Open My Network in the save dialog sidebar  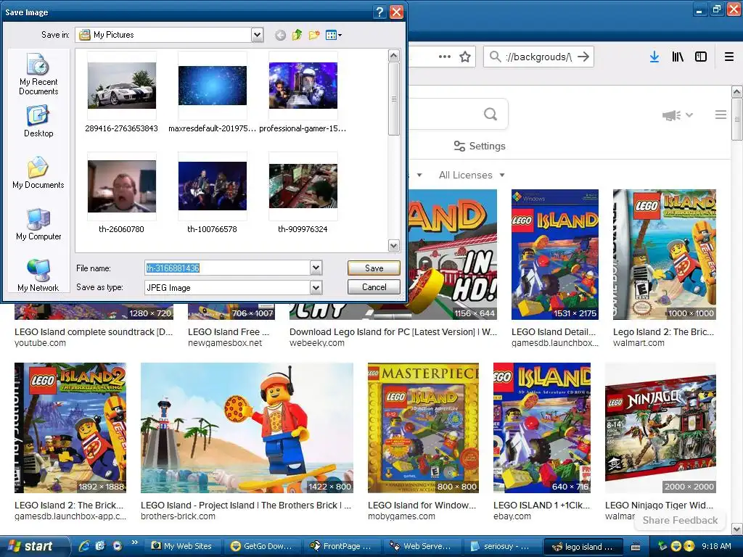click(38, 276)
